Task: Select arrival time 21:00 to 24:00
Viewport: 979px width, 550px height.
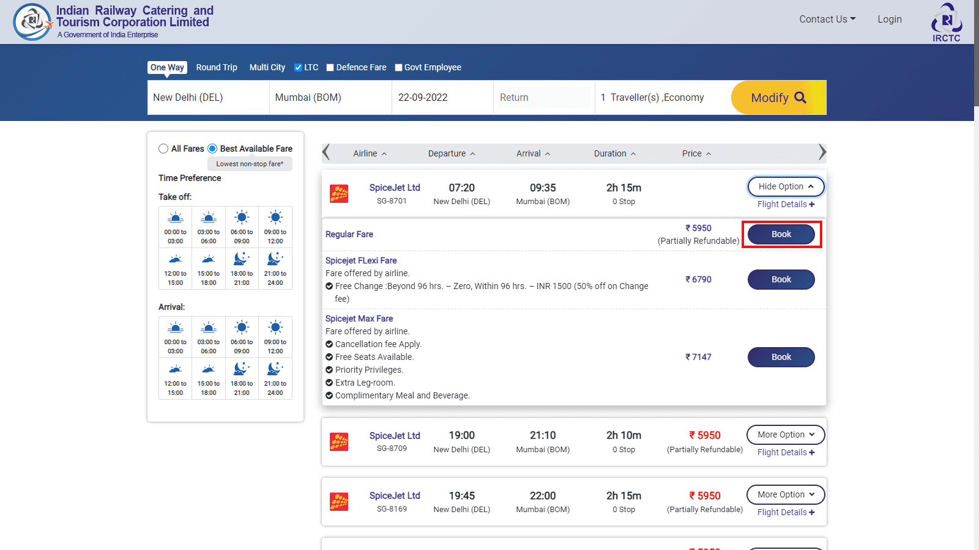Action: click(x=275, y=378)
